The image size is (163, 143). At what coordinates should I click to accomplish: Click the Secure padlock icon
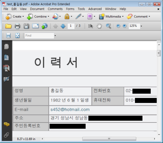tap(67, 17)
